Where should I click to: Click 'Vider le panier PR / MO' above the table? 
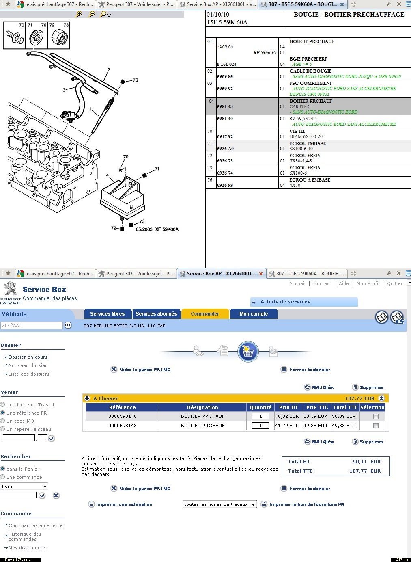[141, 370]
